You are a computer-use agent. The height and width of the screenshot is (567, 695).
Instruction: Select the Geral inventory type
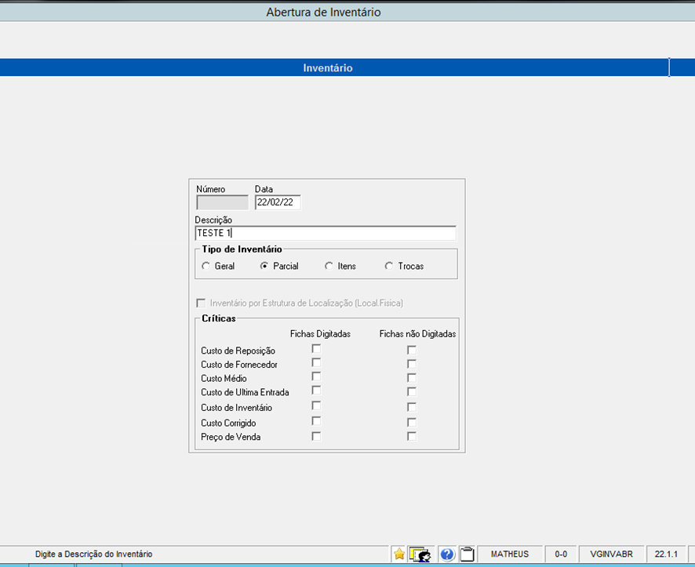[x=206, y=266]
